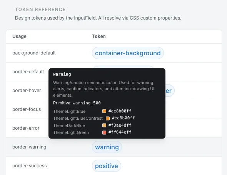Click the ThemeLightGreen red color swatch
227x175 pixels.
point(104,132)
